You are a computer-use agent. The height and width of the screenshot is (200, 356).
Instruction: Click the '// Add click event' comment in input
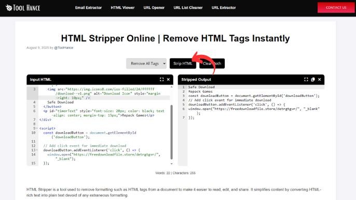click(x=85, y=146)
